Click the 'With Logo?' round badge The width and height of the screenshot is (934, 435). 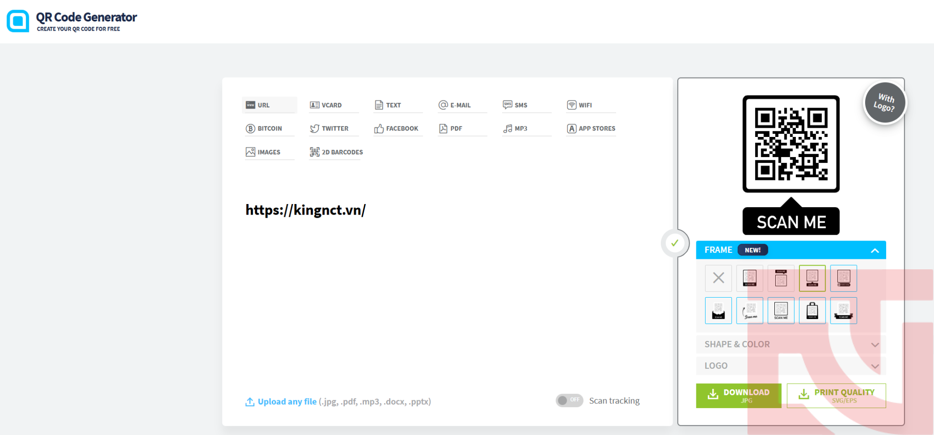tap(884, 103)
